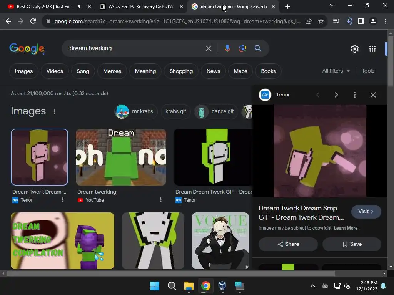Screen dimensions: 394x295
Task: Select the mr krabs suggestion chip
Action: 136,112
